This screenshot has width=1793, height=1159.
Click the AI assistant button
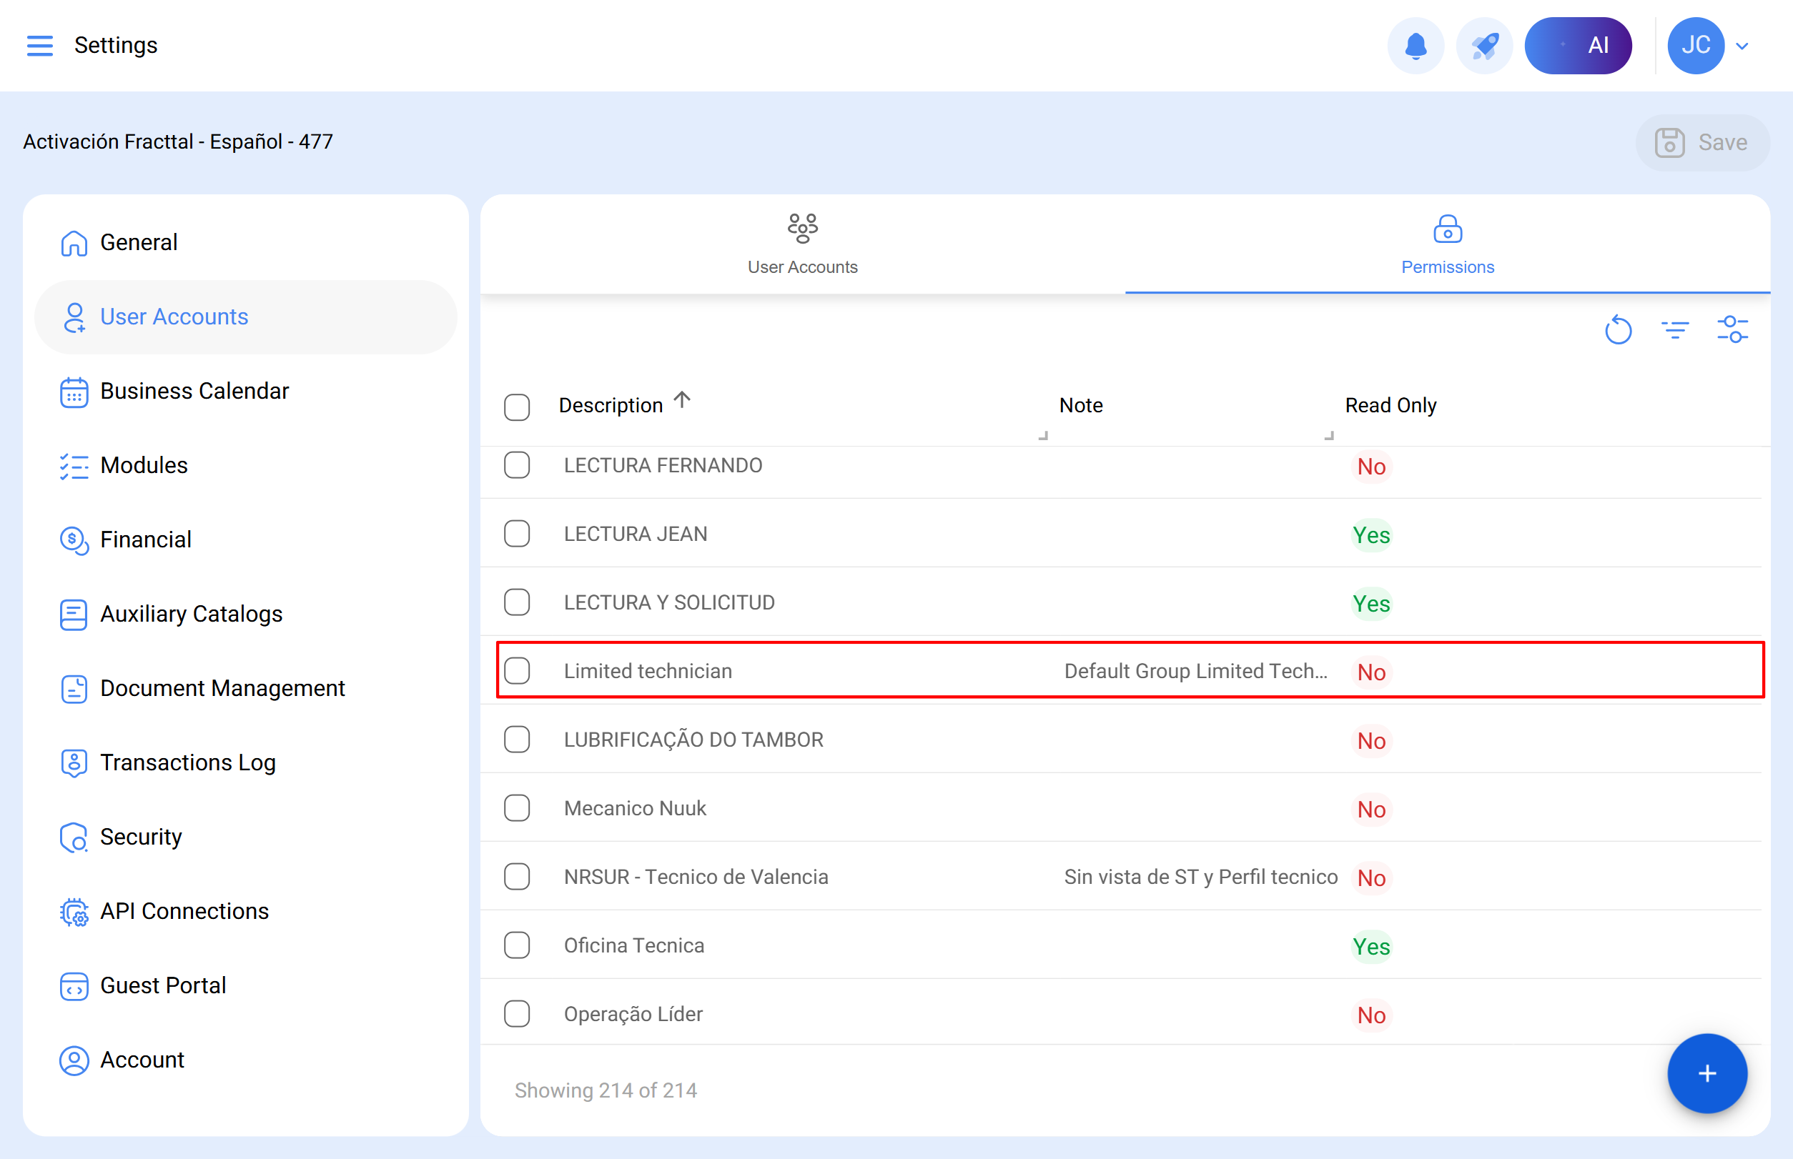1579,45
